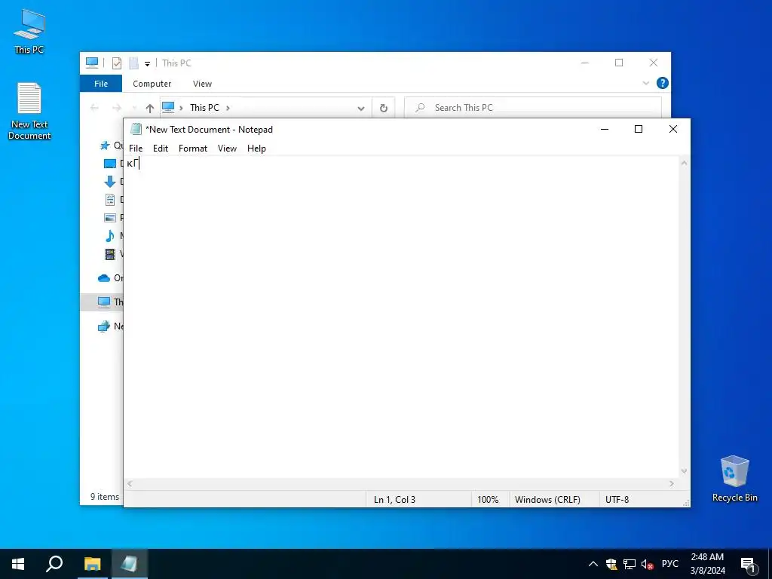
Task: Select the Downloads arrow icon in sidebar
Action: point(110,182)
